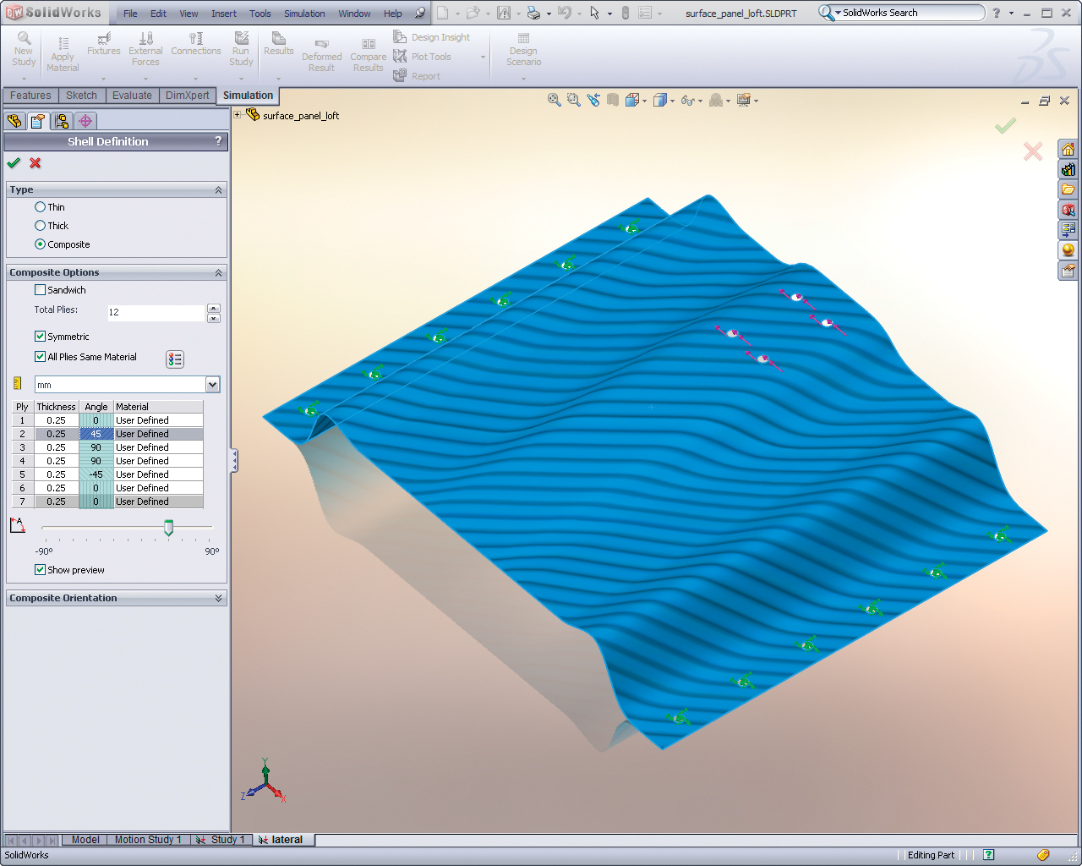Activate the Zoom to Area tool
Viewport: 1082px width, 866px height.
coord(574,100)
